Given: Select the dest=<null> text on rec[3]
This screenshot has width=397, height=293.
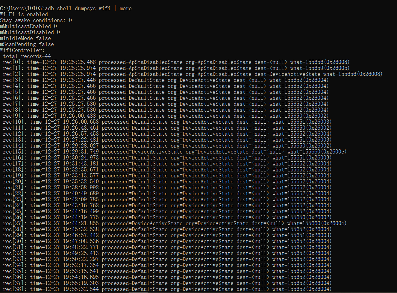Looking at the screenshot, I should [249, 80].
